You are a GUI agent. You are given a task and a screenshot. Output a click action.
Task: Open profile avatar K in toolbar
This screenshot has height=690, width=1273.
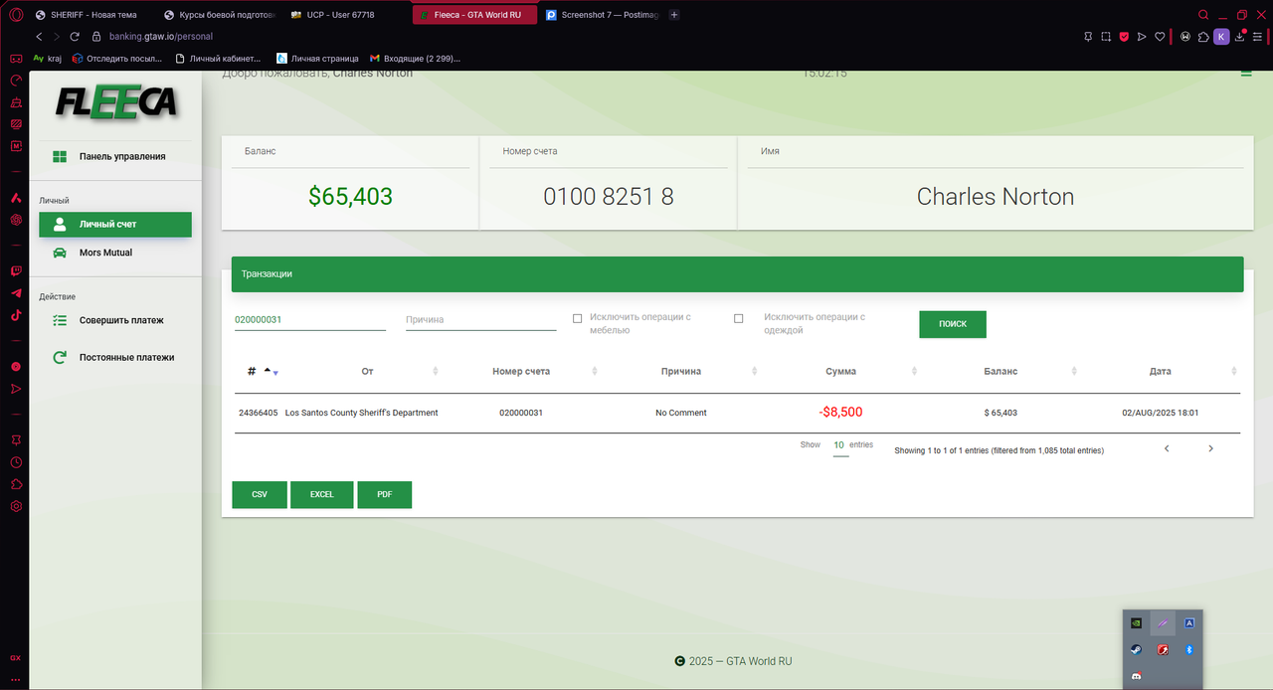click(x=1221, y=37)
